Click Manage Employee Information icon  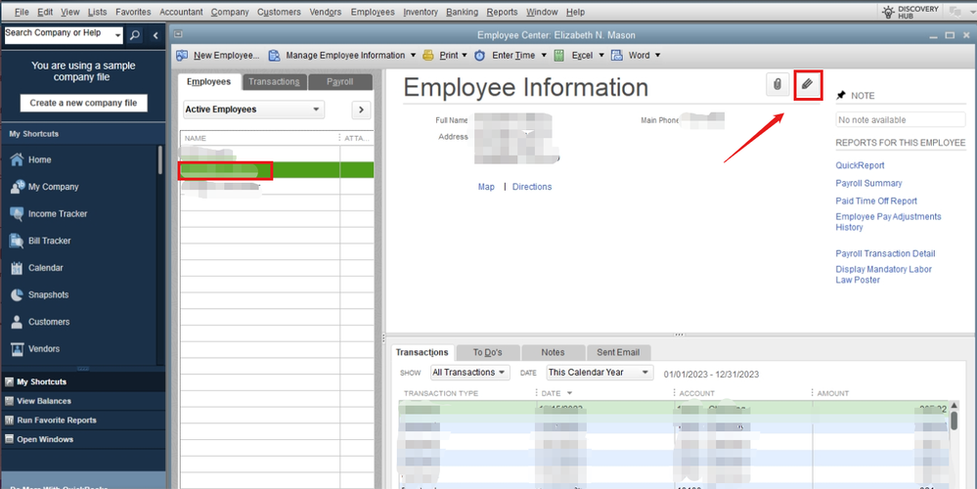pyautogui.click(x=274, y=56)
